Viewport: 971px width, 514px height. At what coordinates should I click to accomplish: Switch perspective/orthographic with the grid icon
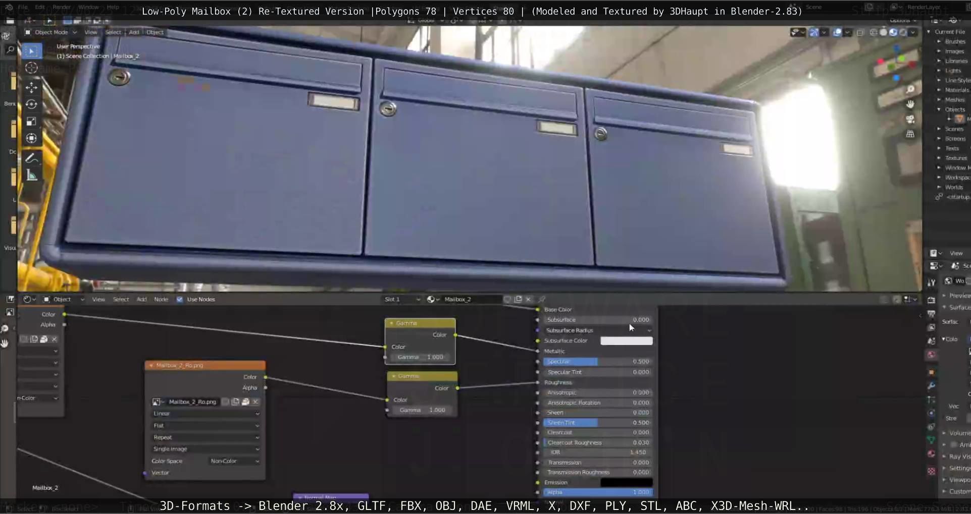[x=910, y=134]
